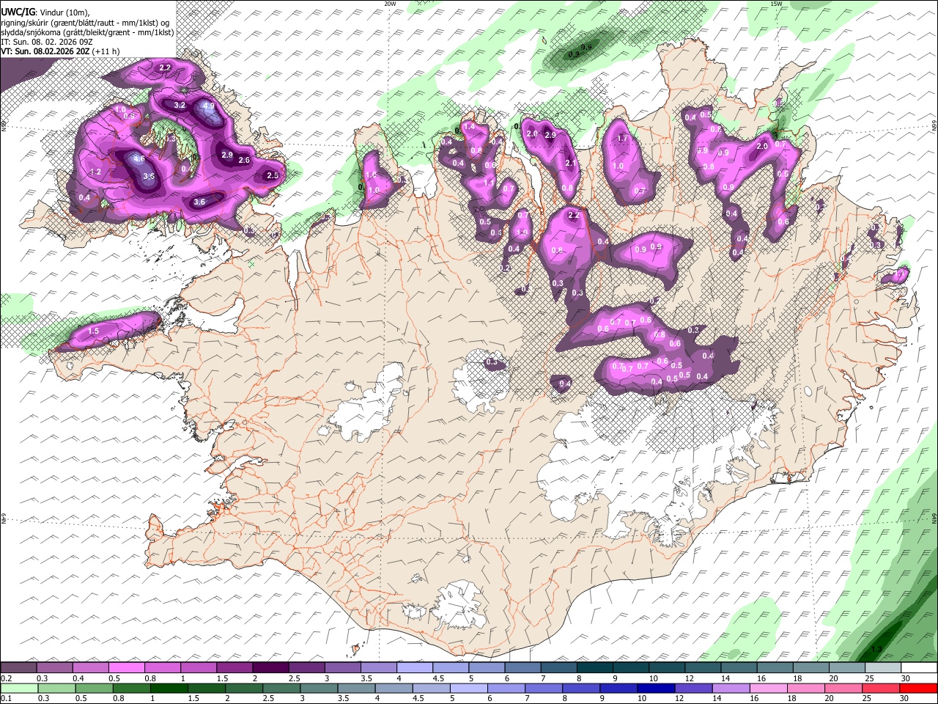Viewport: 938px width, 704px height.
Task: Click the 'rigning/skúrir' legend description line
Action: click(86, 22)
